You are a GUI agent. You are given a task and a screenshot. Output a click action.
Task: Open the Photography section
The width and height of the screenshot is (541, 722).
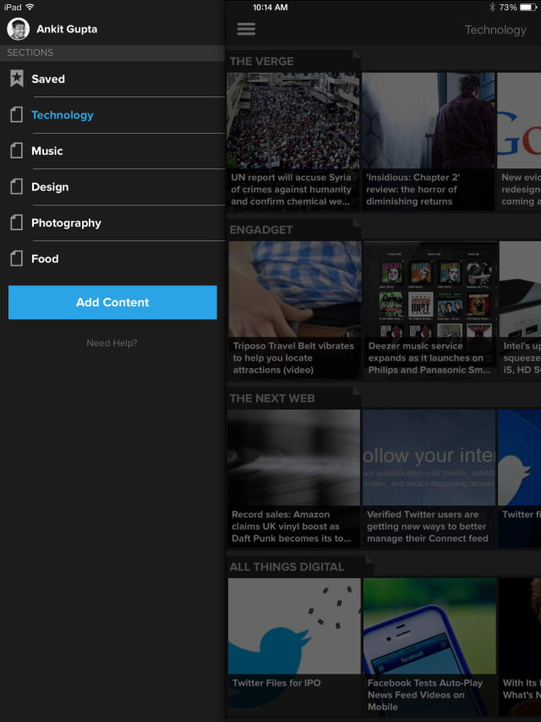112,223
